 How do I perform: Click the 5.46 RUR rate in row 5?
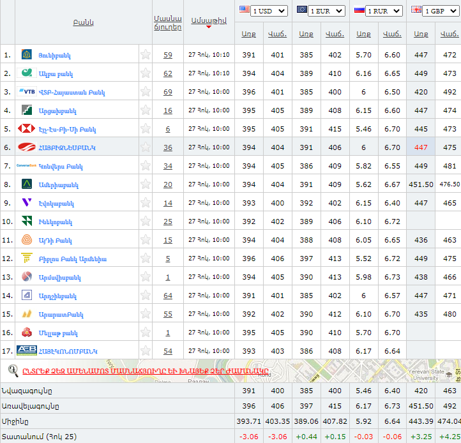[x=363, y=129]
